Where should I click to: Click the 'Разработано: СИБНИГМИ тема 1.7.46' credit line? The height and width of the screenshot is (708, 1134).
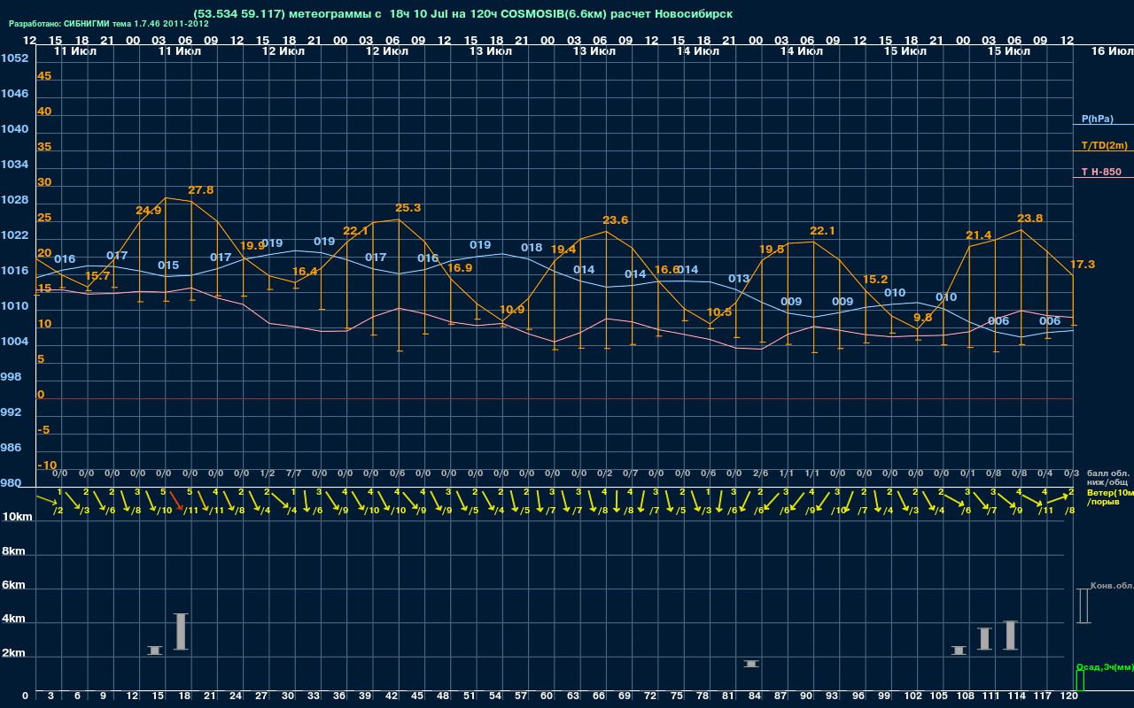(x=108, y=24)
